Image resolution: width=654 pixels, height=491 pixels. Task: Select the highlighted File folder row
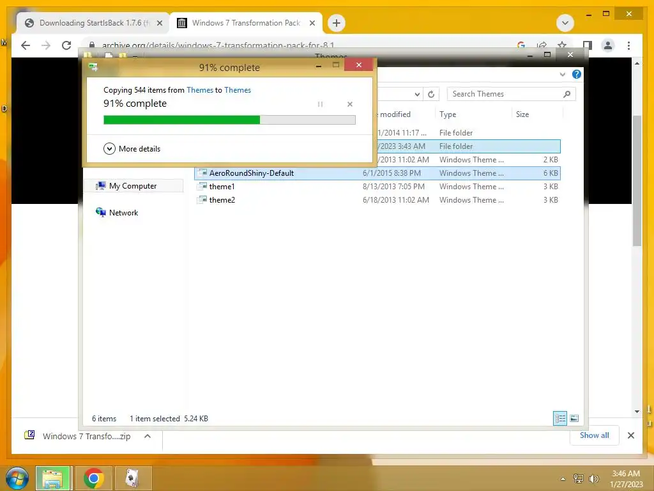[468, 146]
